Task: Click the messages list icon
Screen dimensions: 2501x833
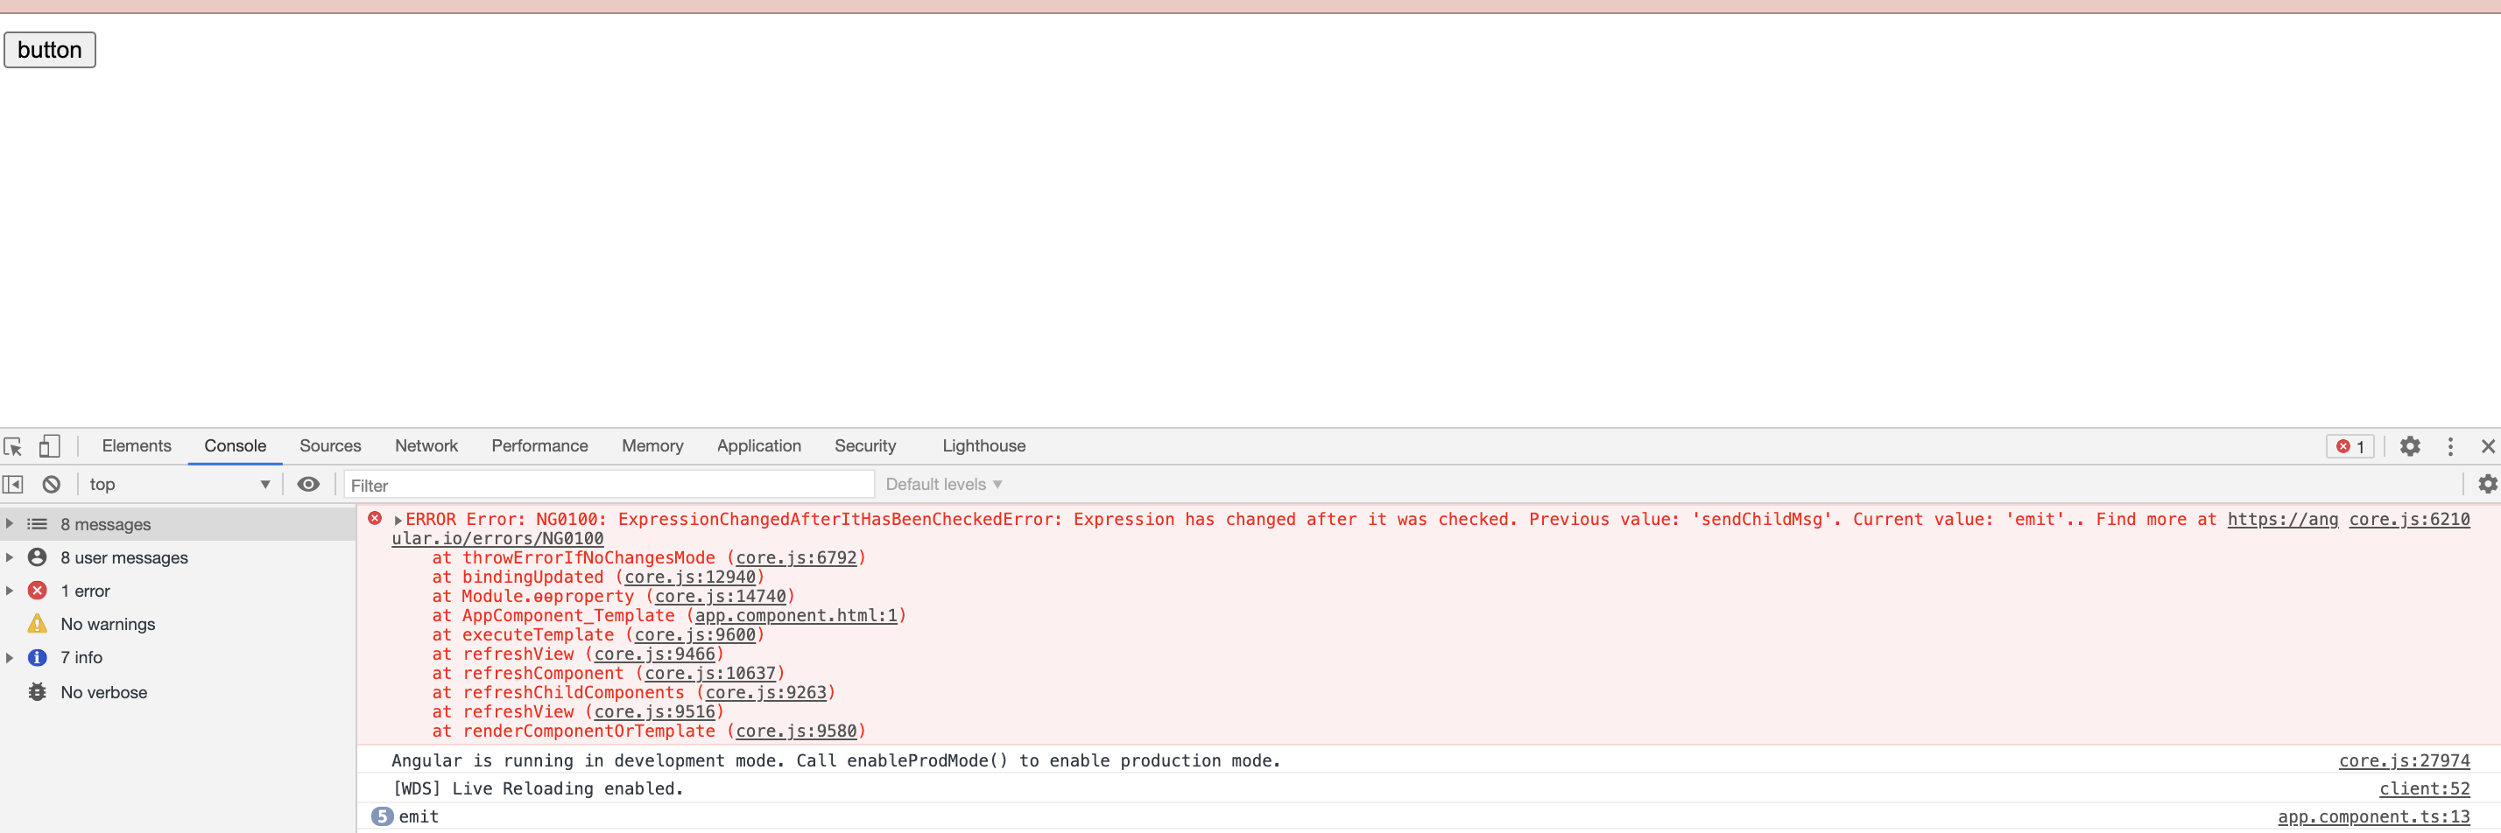Action: [x=37, y=523]
